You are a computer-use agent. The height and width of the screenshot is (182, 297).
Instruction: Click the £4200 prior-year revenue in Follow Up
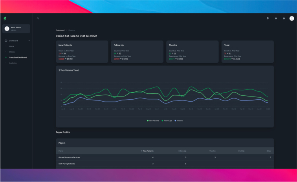pos(125,59)
